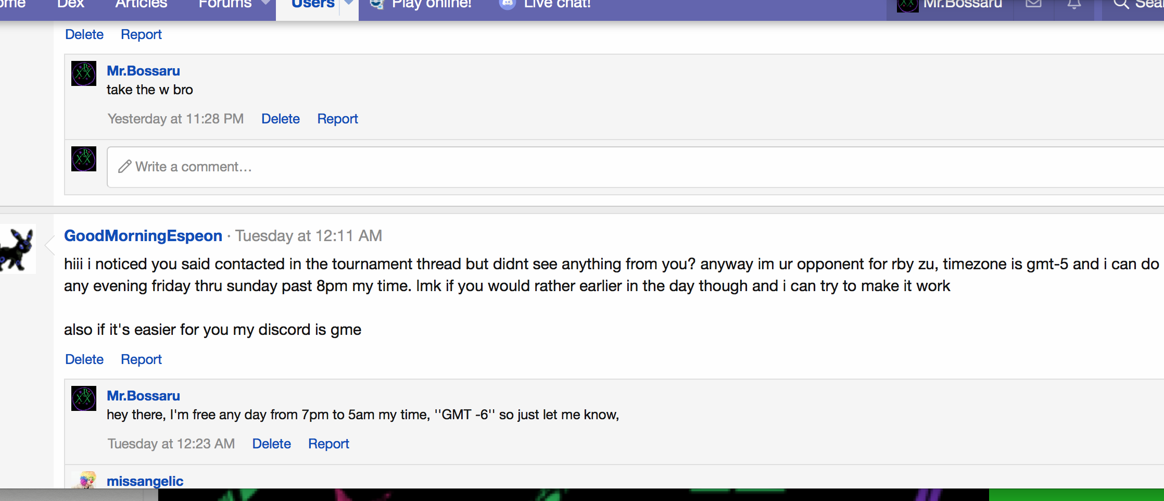Image resolution: width=1164 pixels, height=501 pixels.
Task: Click Mr.Bossaru's avatar beside 'take the w bro'
Action: coord(84,73)
